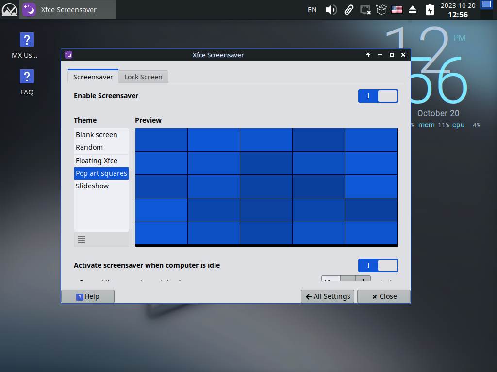
Task: Click the eject removable media icon
Action: click(413, 10)
